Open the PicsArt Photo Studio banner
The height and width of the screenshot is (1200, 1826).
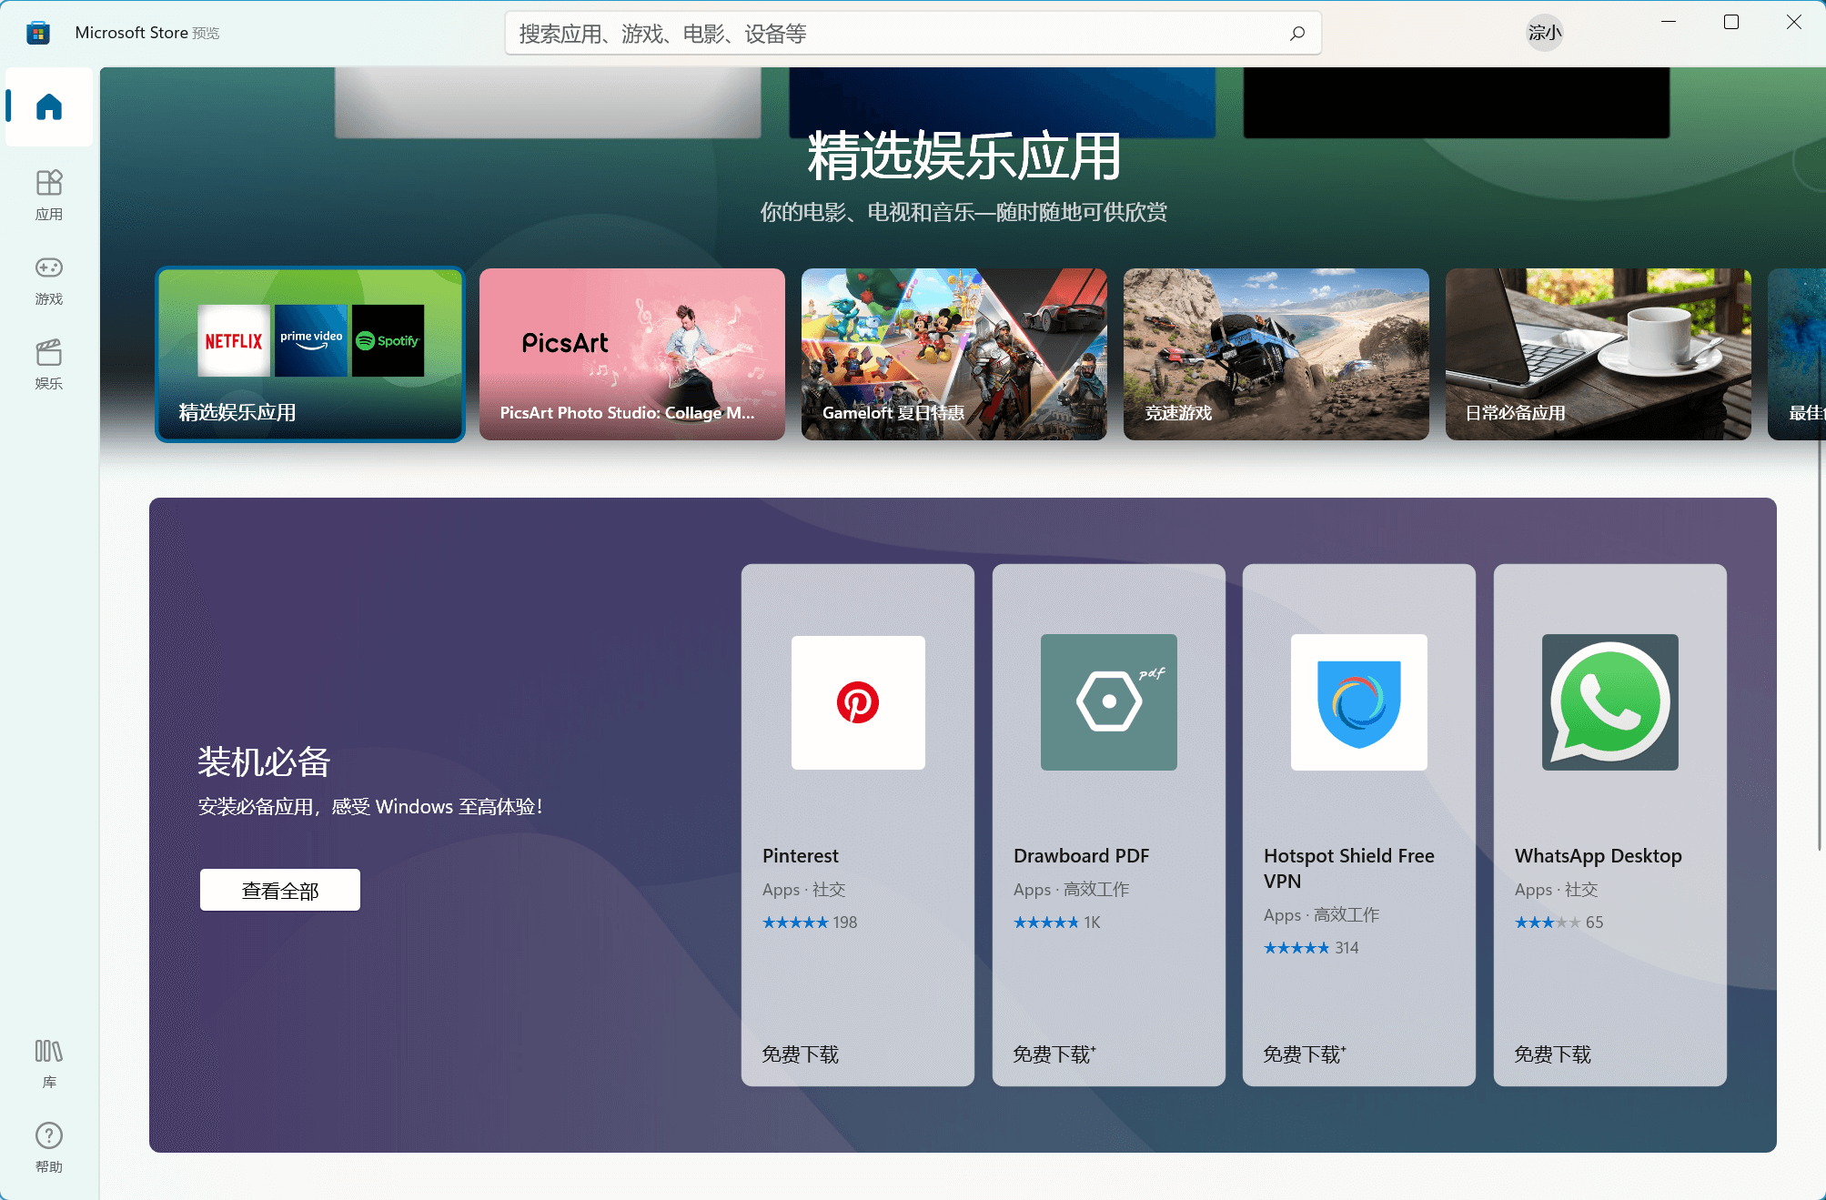pyautogui.click(x=632, y=354)
